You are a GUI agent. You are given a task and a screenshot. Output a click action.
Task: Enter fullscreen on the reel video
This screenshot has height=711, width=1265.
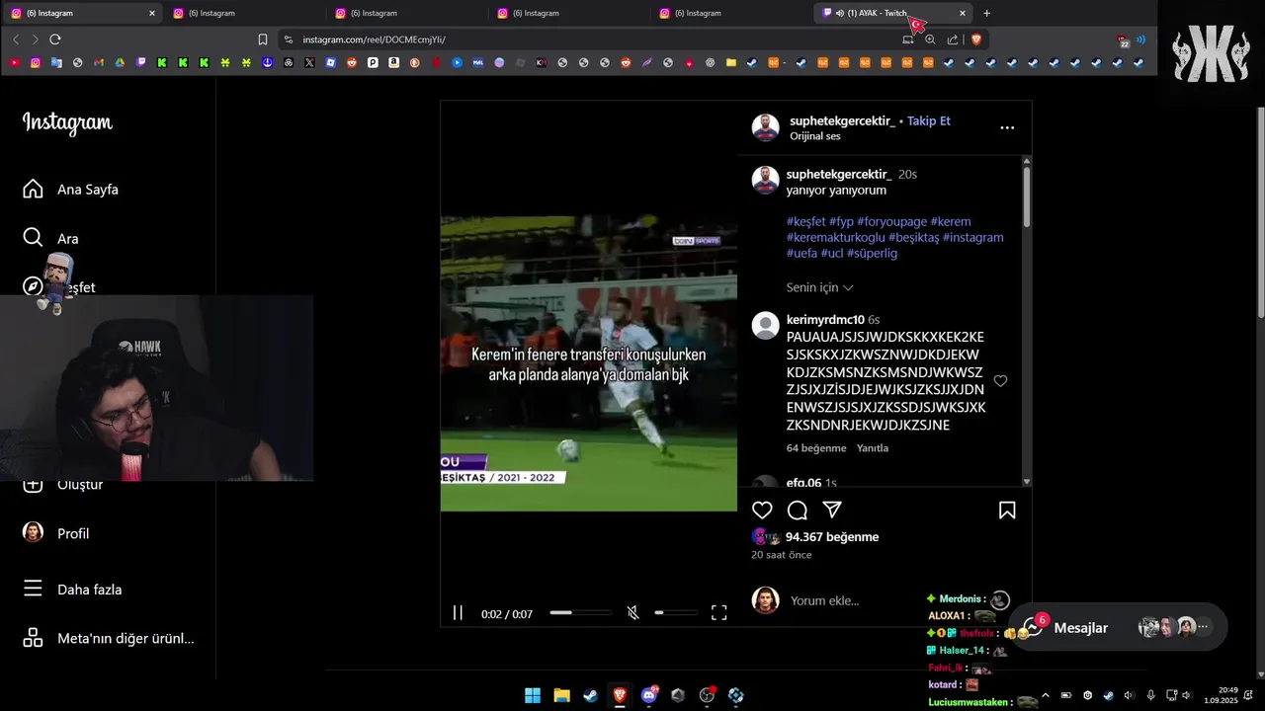719,613
